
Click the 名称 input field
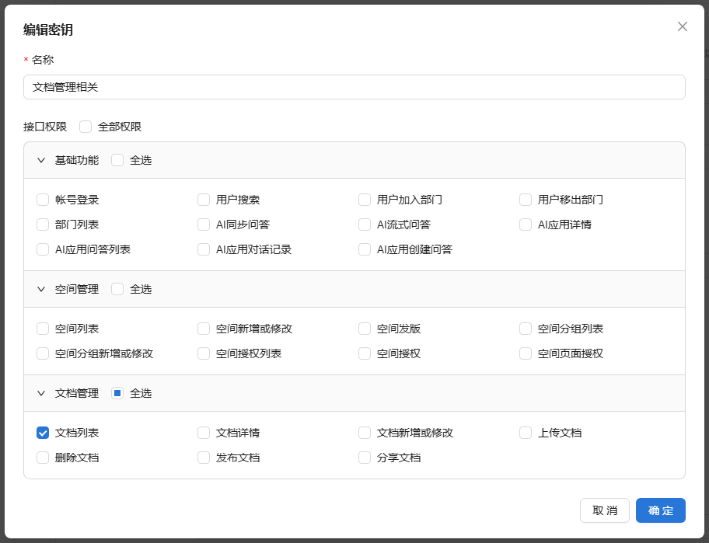click(x=354, y=87)
